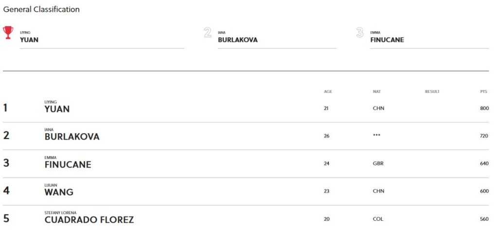Click the RESULT column header
The width and height of the screenshot is (498, 232).
pyautogui.click(x=432, y=91)
